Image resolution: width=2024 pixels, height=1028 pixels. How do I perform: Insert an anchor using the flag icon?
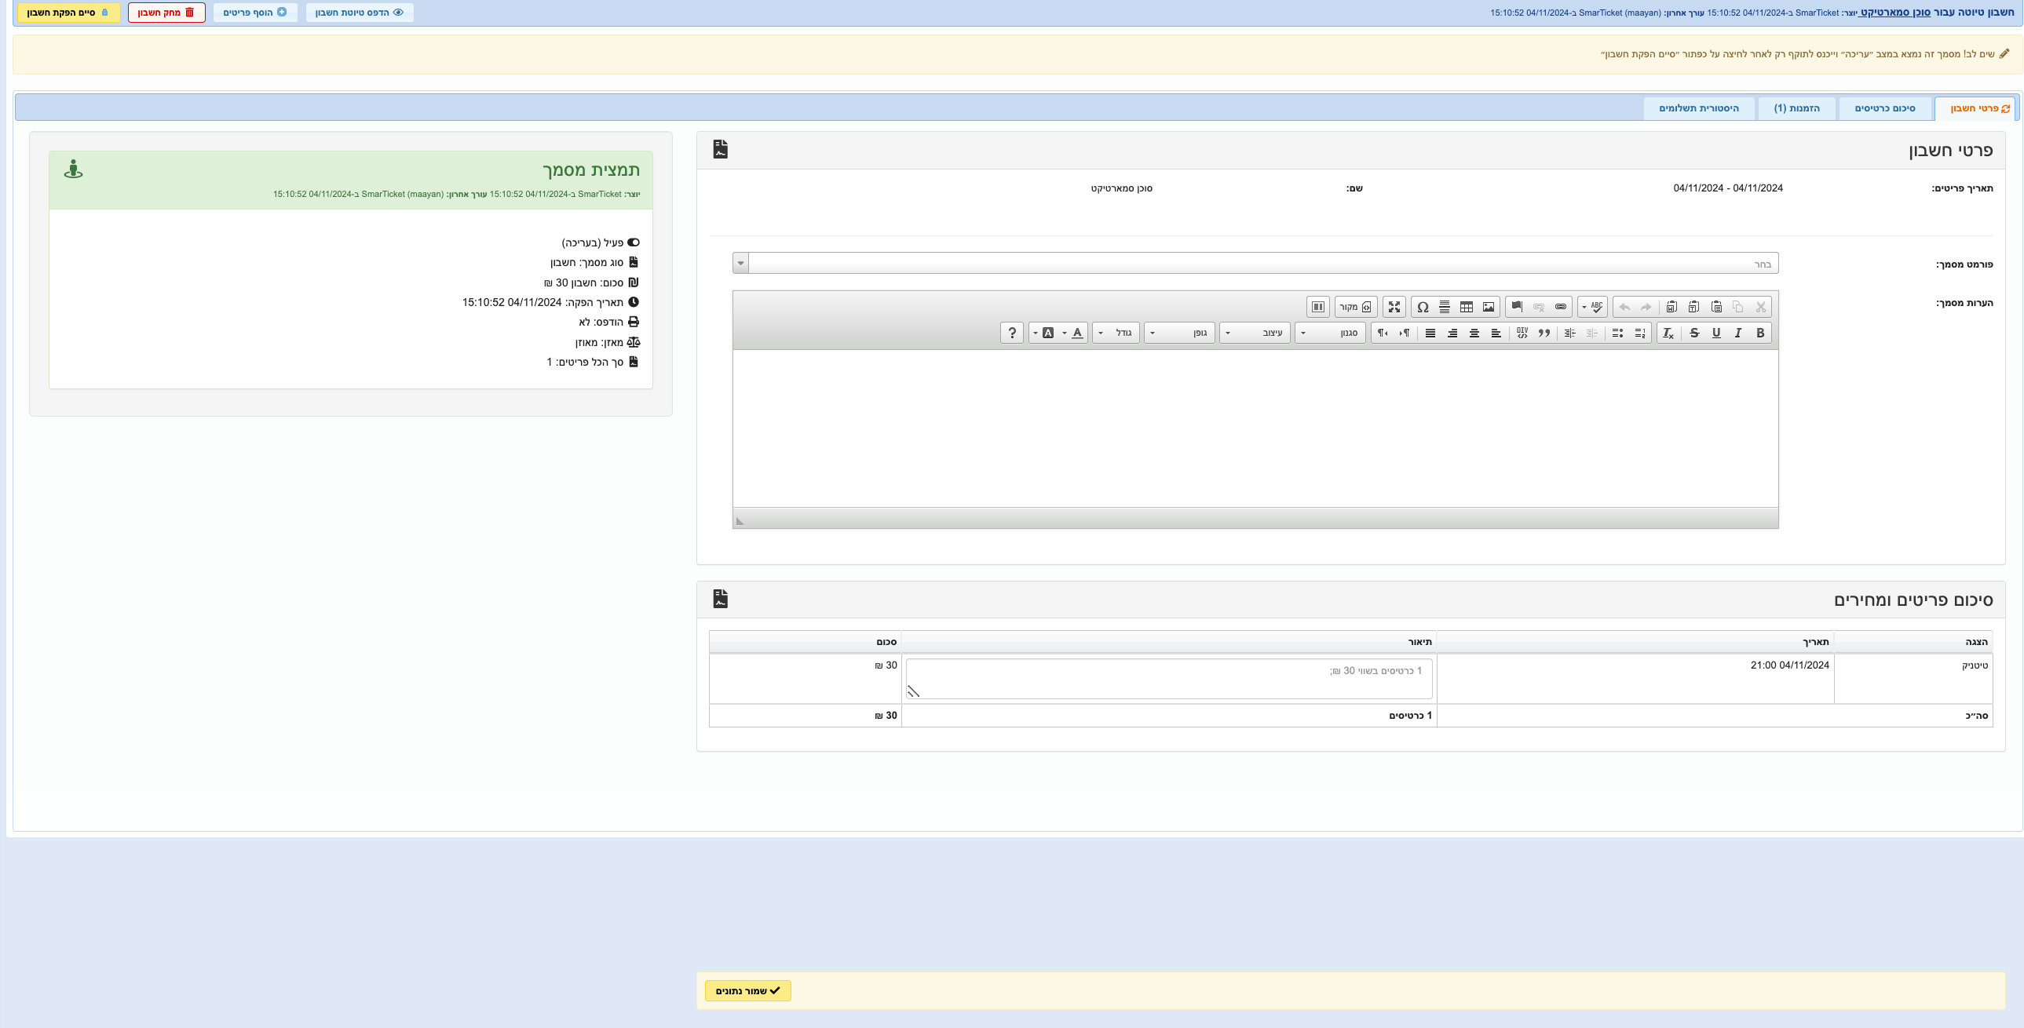click(1517, 307)
